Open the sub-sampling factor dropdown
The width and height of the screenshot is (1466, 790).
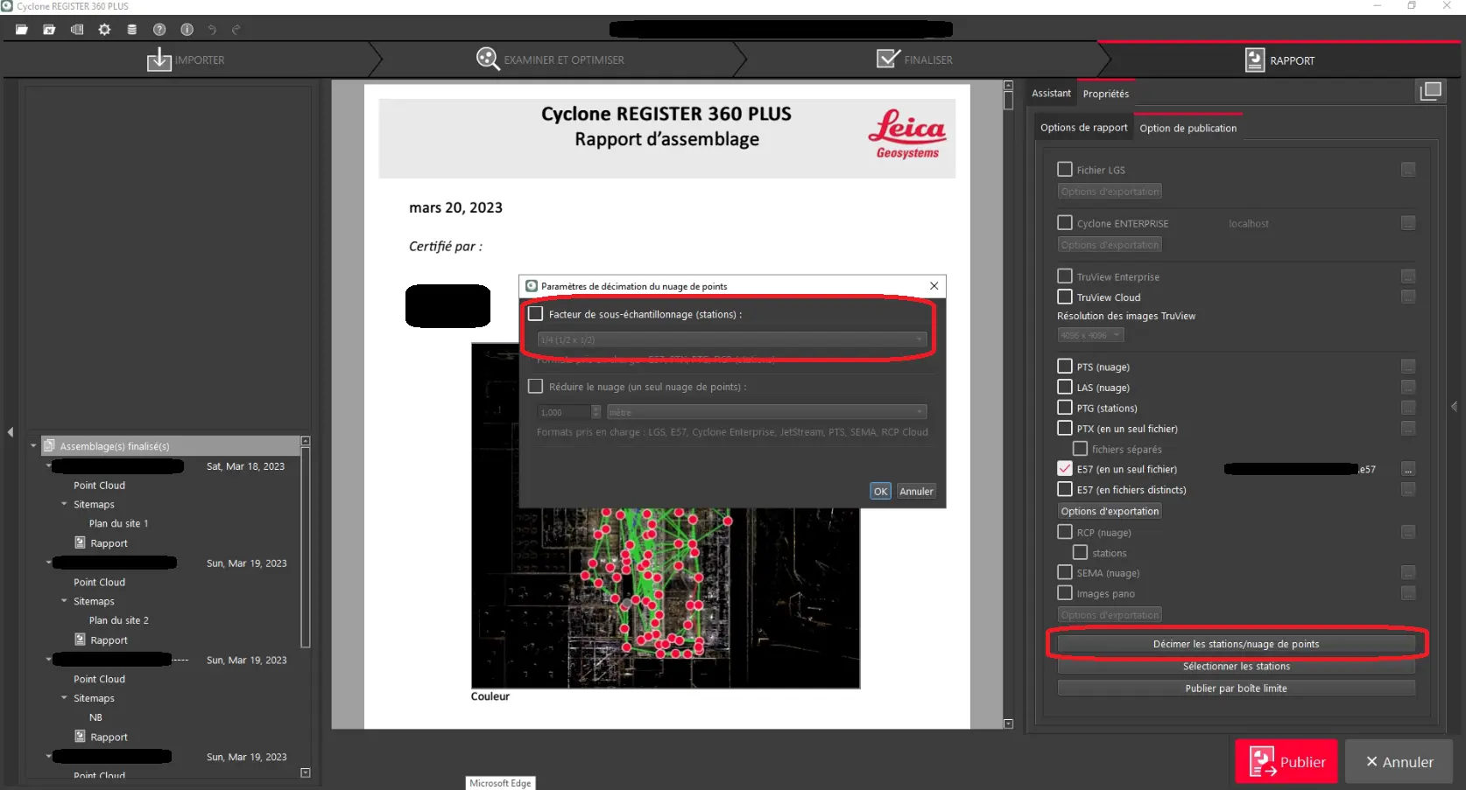click(x=732, y=339)
